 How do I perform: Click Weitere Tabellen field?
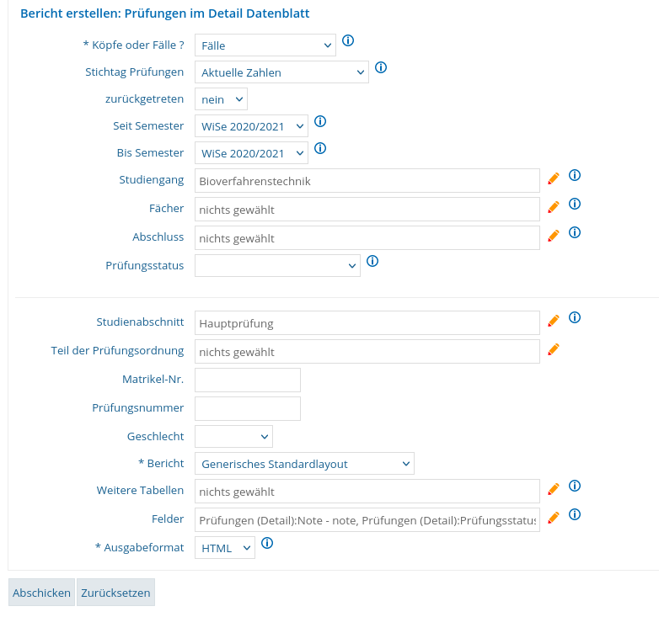[367, 492]
